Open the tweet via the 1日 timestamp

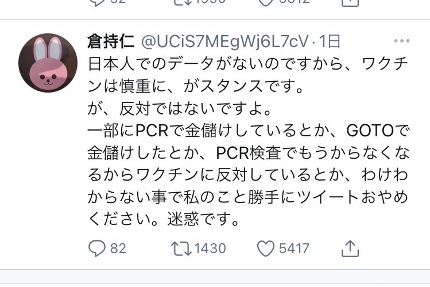[330, 41]
